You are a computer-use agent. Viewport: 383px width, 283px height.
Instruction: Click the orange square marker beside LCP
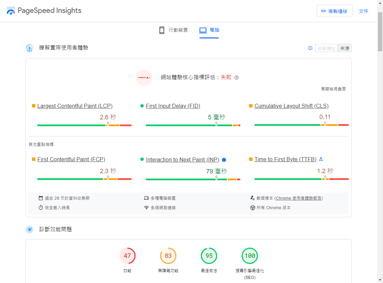[34, 106]
